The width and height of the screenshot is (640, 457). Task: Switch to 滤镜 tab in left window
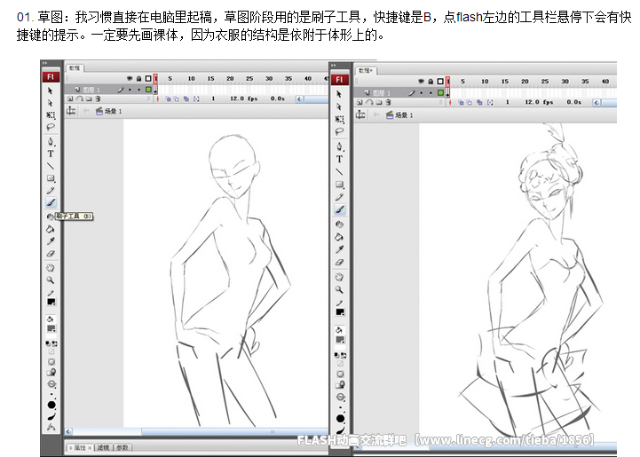pos(104,447)
